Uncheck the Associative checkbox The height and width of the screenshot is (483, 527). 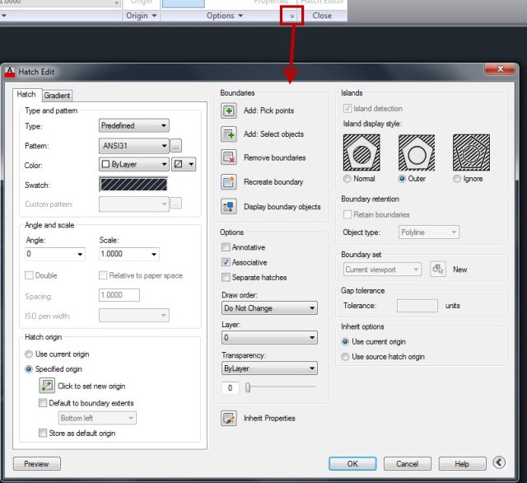(x=226, y=262)
